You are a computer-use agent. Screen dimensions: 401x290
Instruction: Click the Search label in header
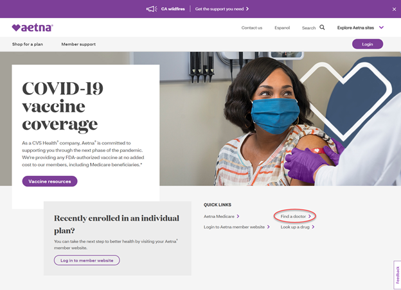(x=308, y=28)
